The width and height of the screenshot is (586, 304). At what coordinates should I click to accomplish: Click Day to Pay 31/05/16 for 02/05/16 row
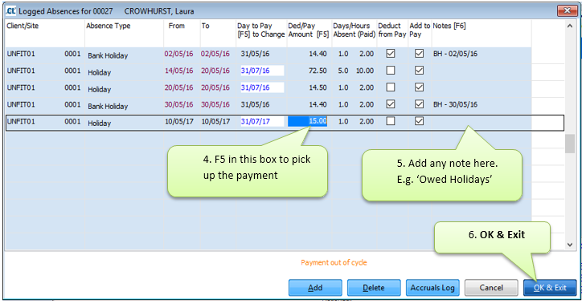click(255, 54)
